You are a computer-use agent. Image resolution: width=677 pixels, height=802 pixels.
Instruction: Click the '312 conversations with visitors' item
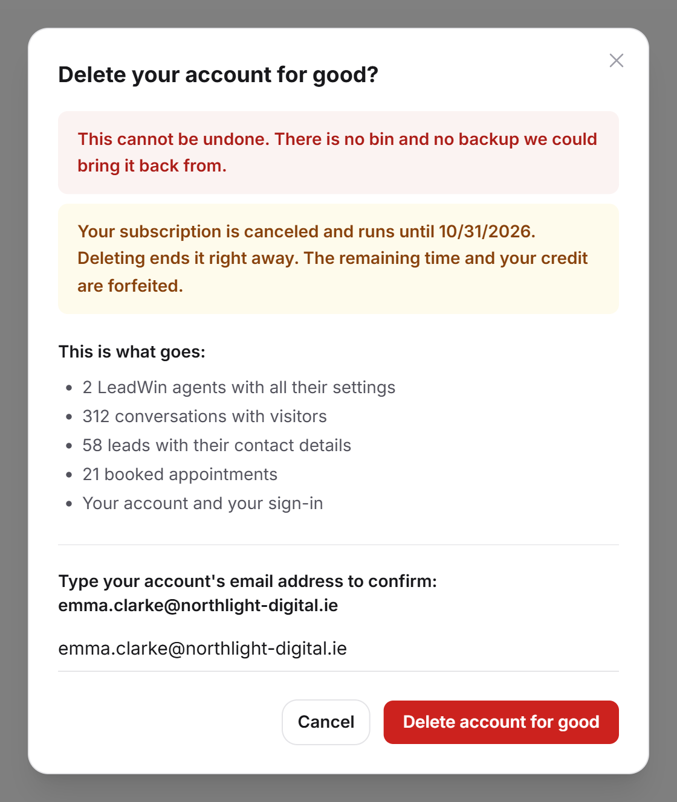pos(204,416)
